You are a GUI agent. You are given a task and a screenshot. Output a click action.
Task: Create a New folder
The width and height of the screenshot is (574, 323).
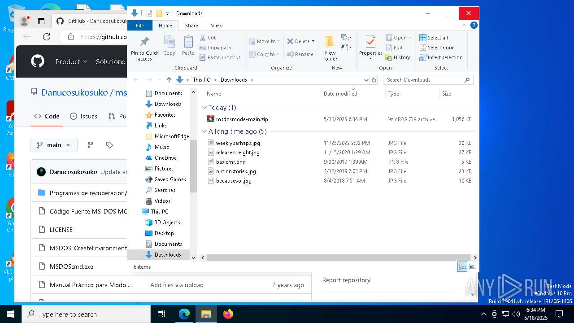tap(330, 48)
